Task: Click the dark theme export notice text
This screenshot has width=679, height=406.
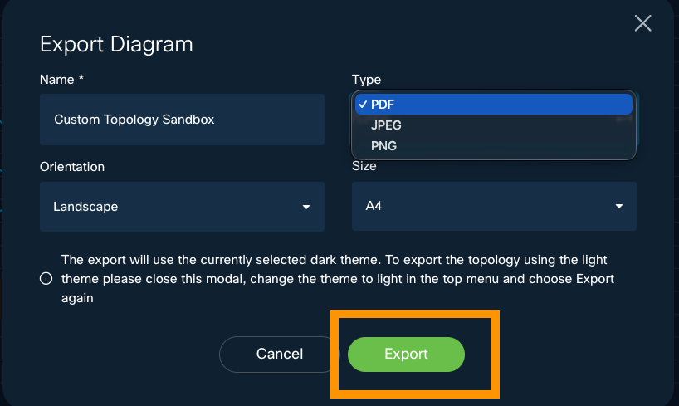Action: [x=337, y=279]
